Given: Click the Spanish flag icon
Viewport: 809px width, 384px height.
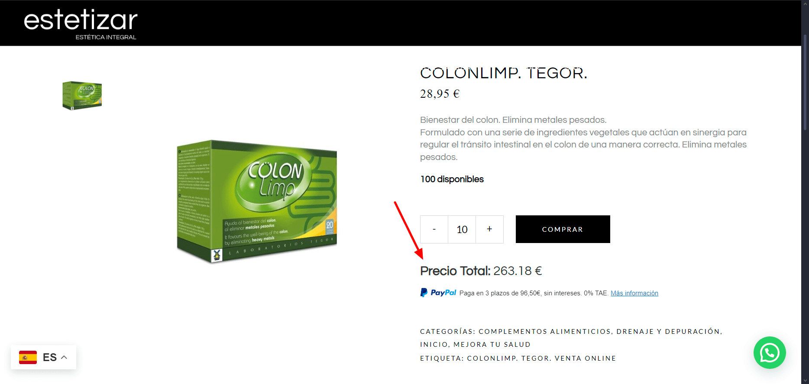Looking at the screenshot, I should (28, 357).
